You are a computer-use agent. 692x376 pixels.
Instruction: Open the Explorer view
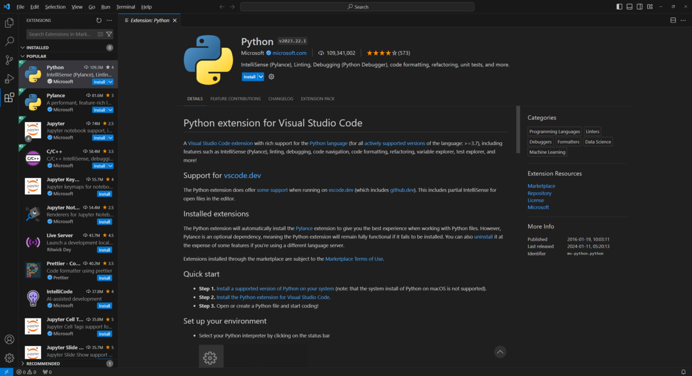click(x=9, y=22)
